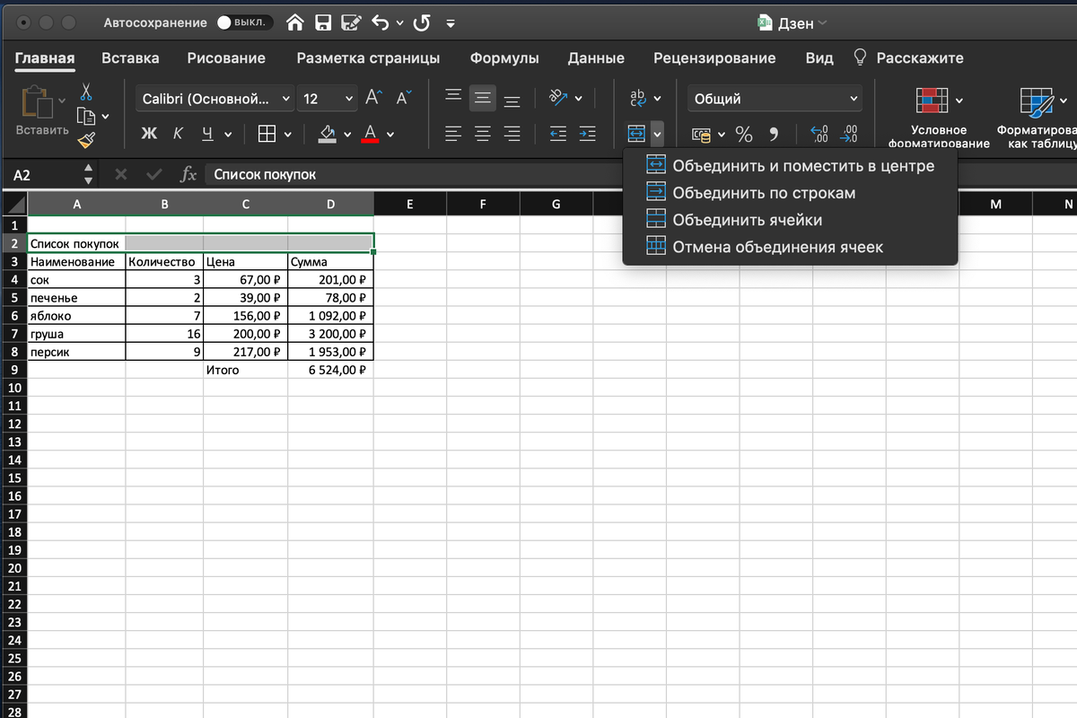Image resolution: width=1077 pixels, height=718 pixels.
Task: Expand the font color dropdown arrow
Action: point(390,135)
